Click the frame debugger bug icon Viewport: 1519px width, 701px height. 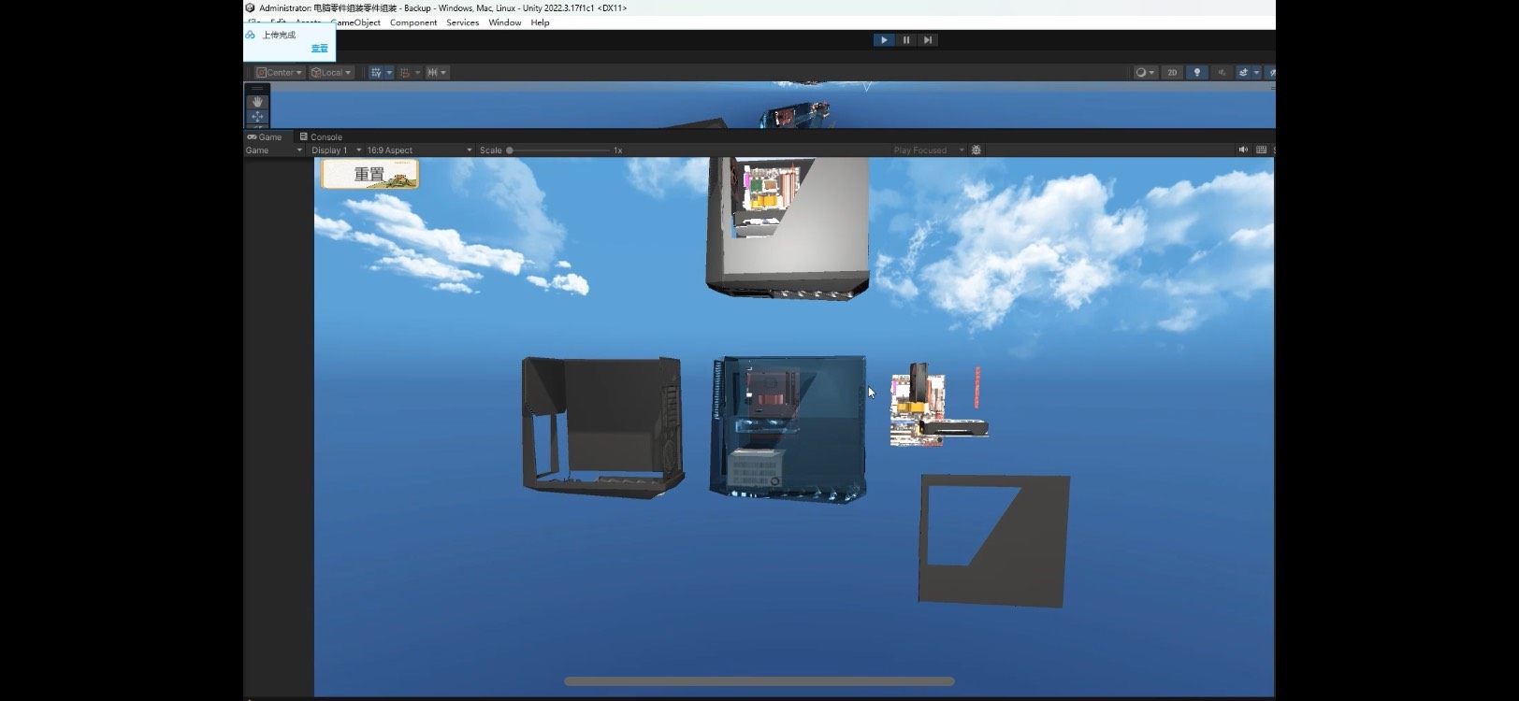pos(976,150)
